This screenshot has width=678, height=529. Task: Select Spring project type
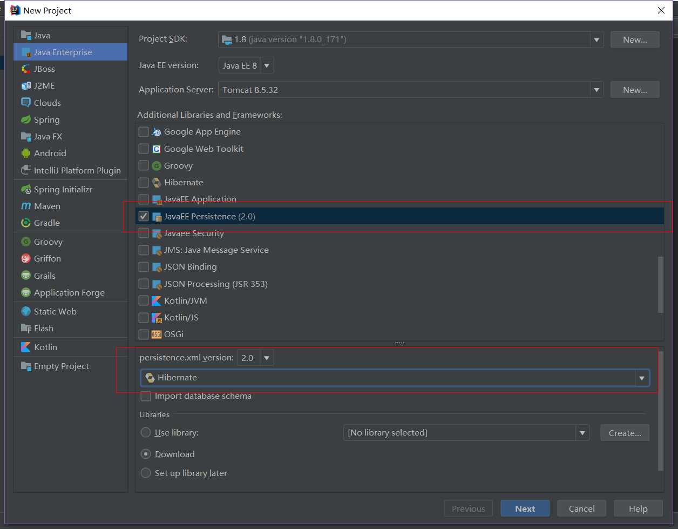coord(71,119)
